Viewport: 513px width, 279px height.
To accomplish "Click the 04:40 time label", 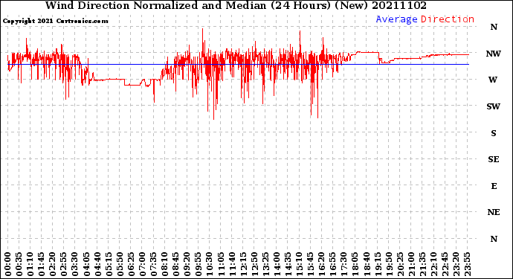I will tap(97, 264).
